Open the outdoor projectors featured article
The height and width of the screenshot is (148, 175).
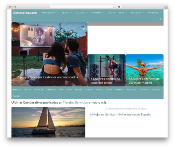(x=49, y=54)
